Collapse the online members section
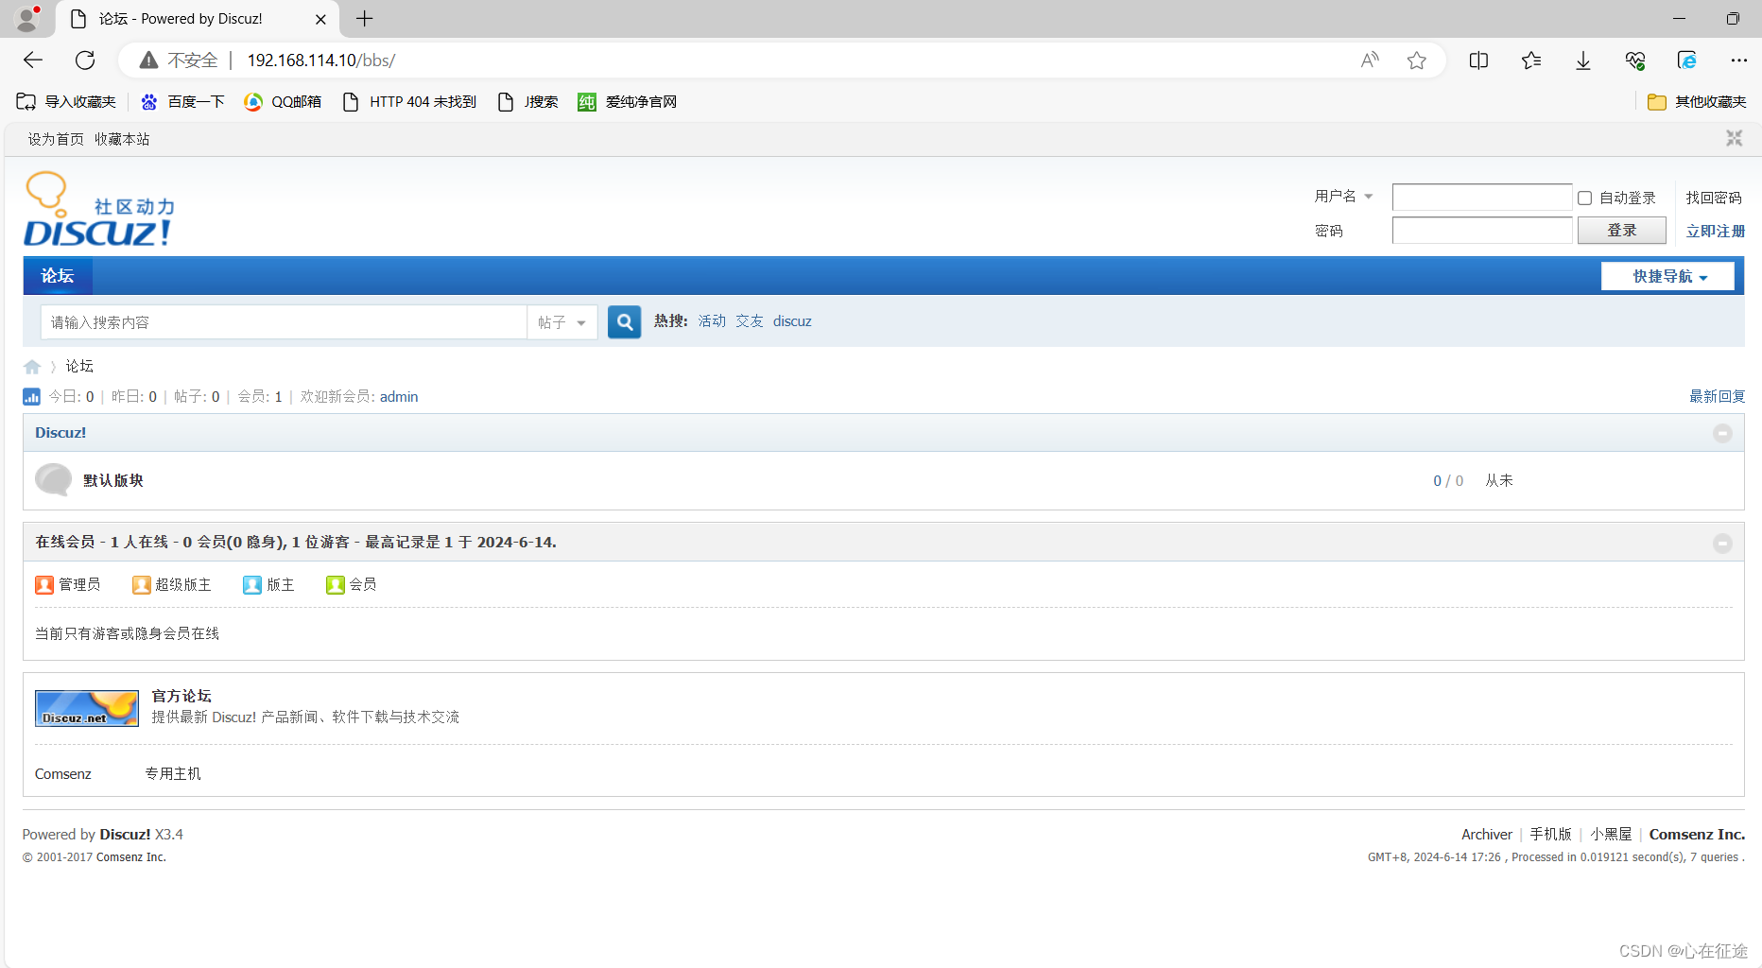 click(x=1722, y=544)
